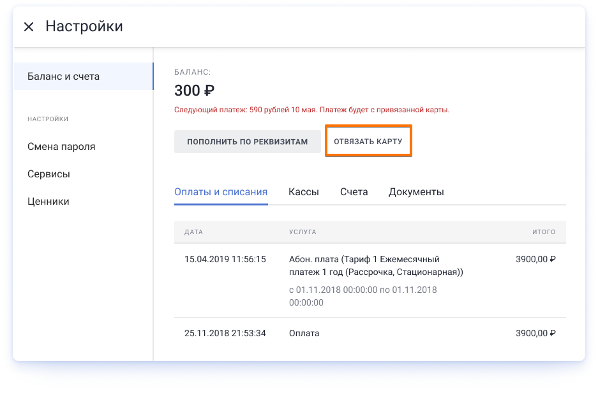Select date 25.11.2018 21:53:34
The width and height of the screenshot is (598, 393).
point(225,333)
